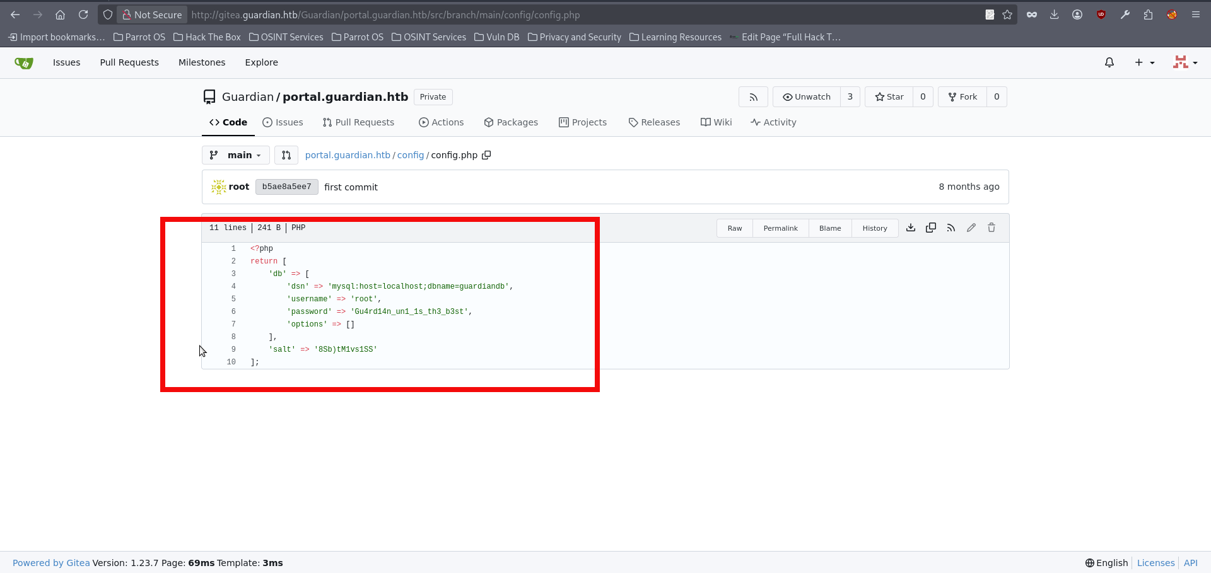Open the plus create-new dropdown
Image resolution: width=1211 pixels, height=573 pixels.
pyautogui.click(x=1144, y=62)
